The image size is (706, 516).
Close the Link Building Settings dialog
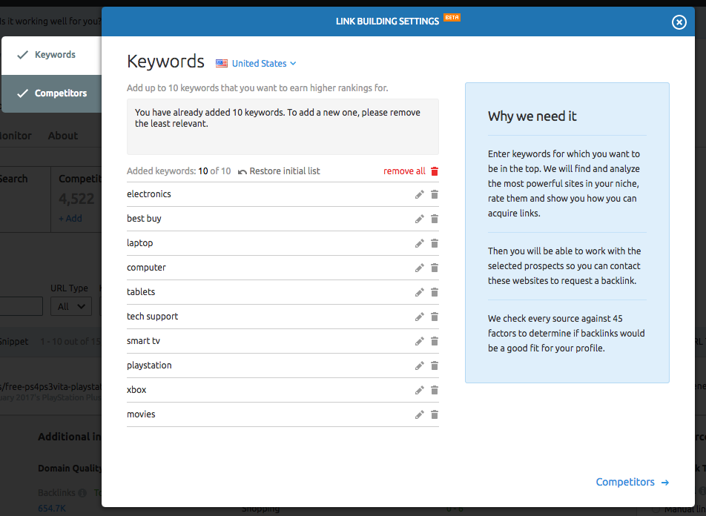click(679, 22)
